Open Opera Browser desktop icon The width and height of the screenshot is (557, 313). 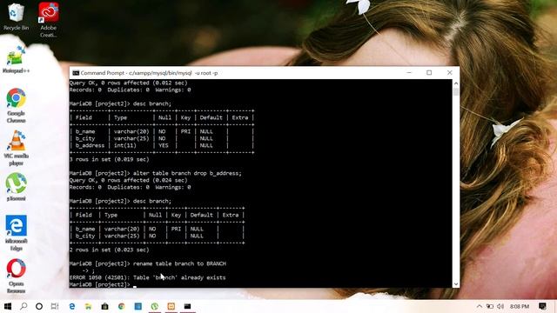click(16, 276)
